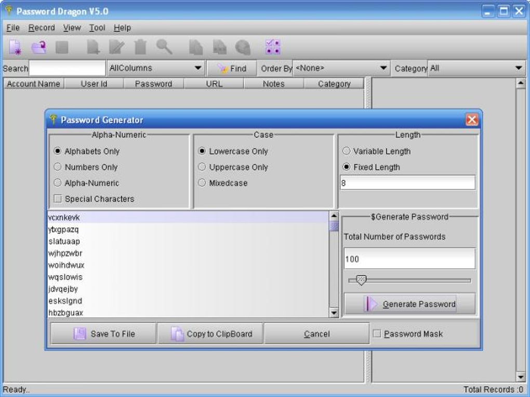The width and height of the screenshot is (530, 397).
Task: Select the password 'wjhpzwbr'
Action: (x=188, y=253)
